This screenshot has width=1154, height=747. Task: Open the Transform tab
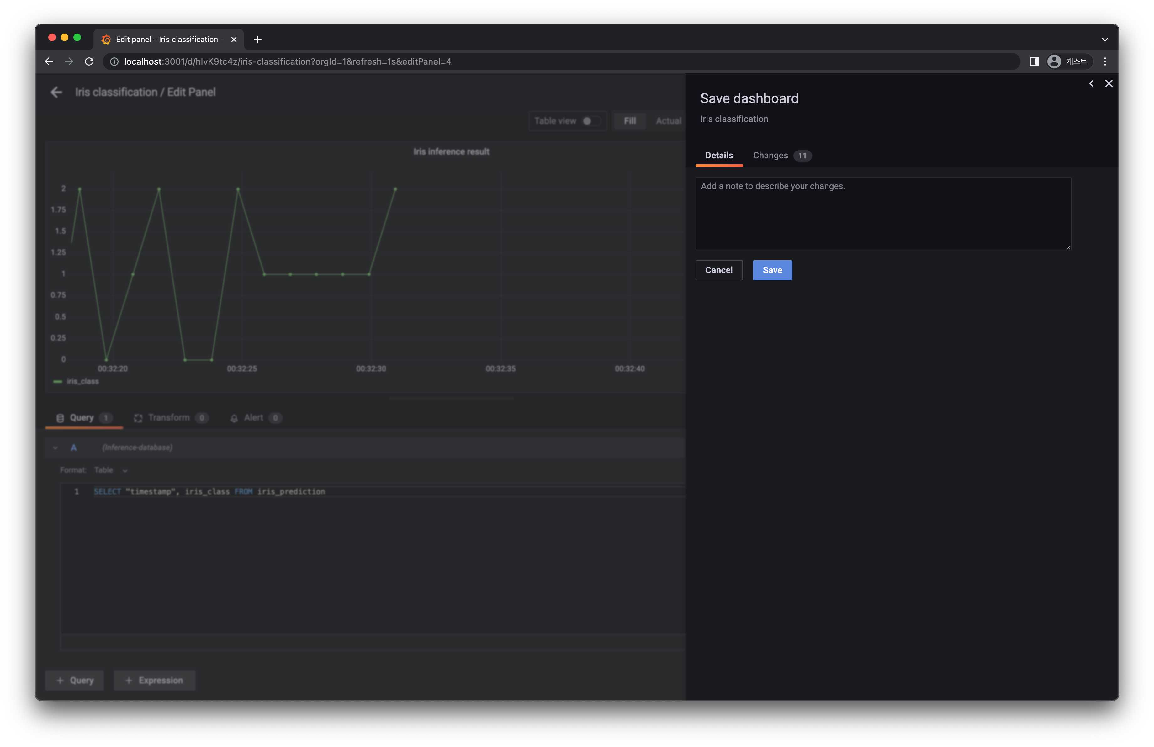[x=171, y=418]
